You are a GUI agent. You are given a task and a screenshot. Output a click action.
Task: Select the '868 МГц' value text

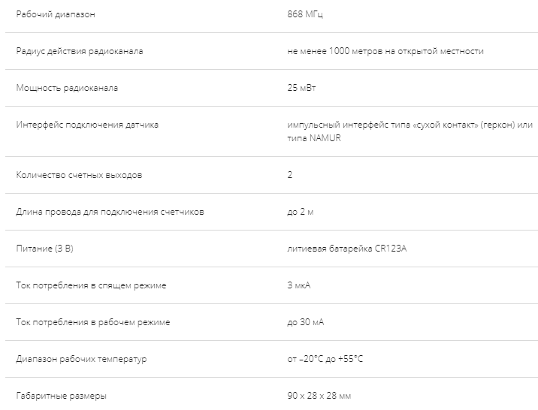pyautogui.click(x=305, y=14)
